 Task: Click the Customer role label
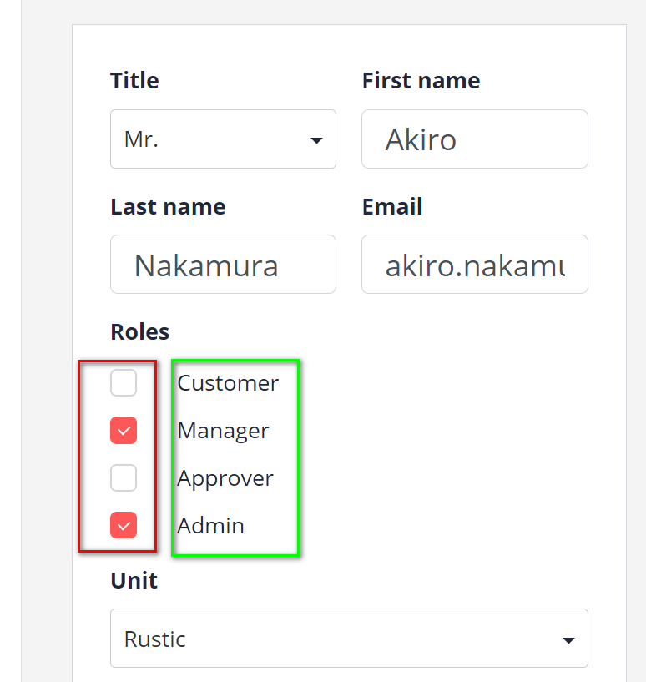pos(227,383)
